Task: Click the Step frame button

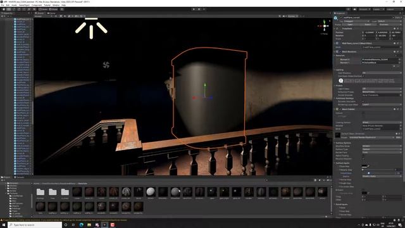Action: point(204,9)
